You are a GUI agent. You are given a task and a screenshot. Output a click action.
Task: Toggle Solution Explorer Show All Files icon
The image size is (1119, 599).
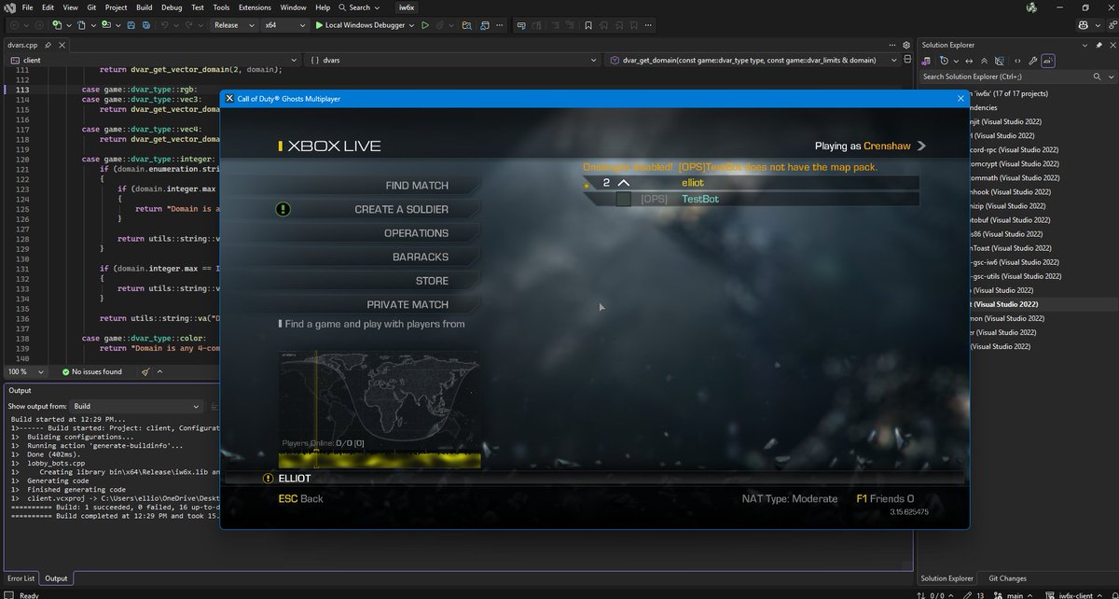[x=1000, y=61]
